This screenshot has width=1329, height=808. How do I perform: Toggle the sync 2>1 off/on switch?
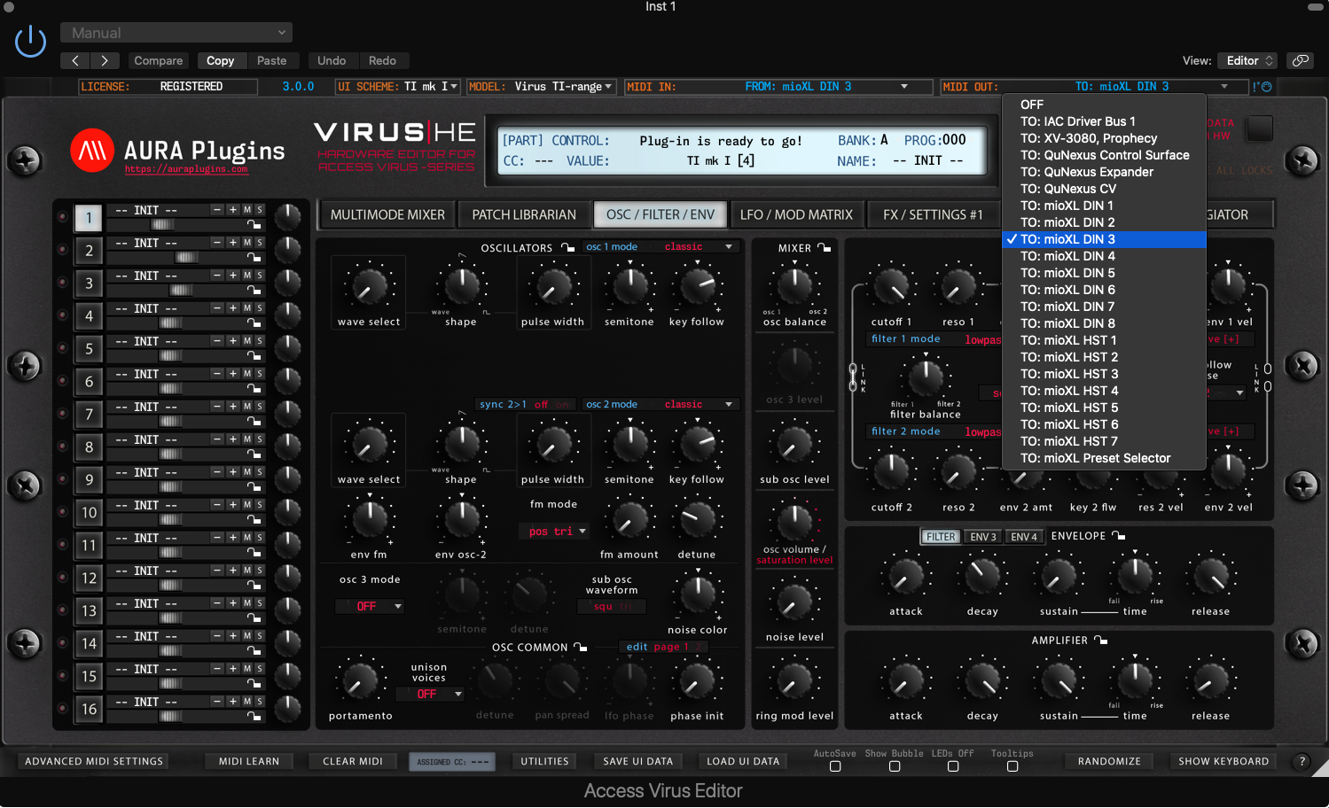coord(551,404)
